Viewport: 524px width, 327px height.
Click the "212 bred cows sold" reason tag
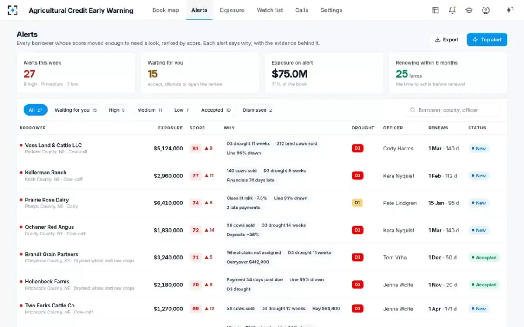pyautogui.click(x=297, y=143)
